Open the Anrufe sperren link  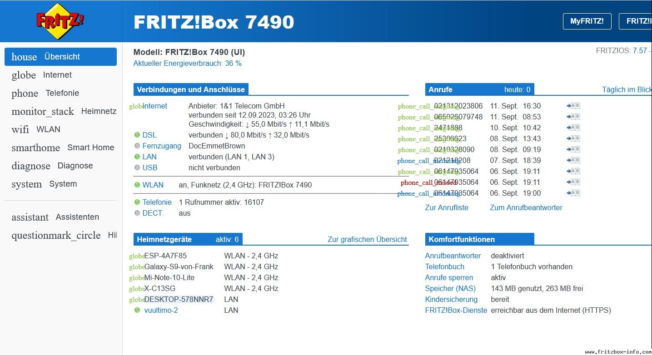pos(449,277)
